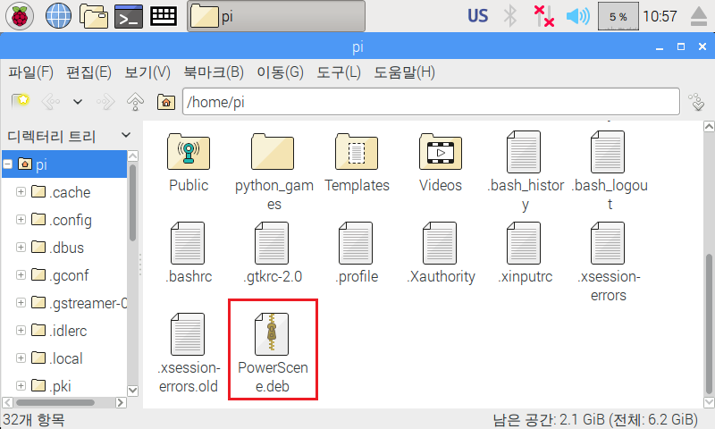Image resolution: width=715 pixels, height=429 pixels.
Task: Go back with the left arrow
Action: coord(51,102)
